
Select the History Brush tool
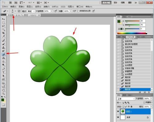tap(3, 51)
